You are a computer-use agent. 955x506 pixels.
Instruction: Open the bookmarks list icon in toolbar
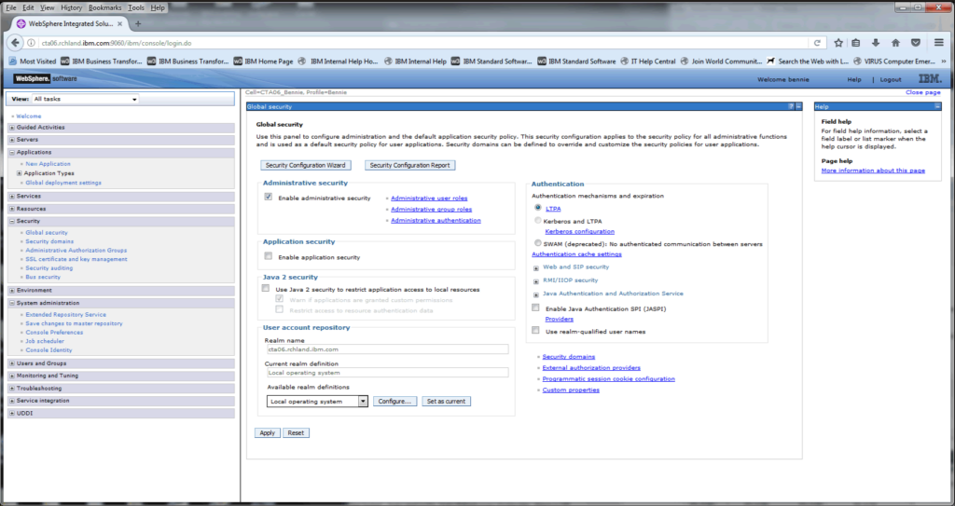(856, 43)
